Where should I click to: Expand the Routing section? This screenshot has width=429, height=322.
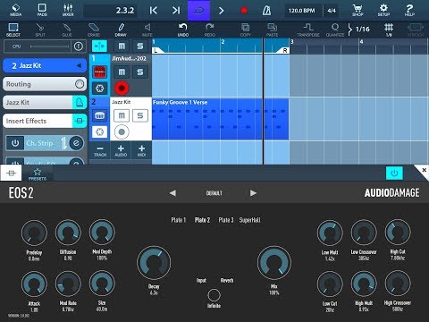point(45,84)
